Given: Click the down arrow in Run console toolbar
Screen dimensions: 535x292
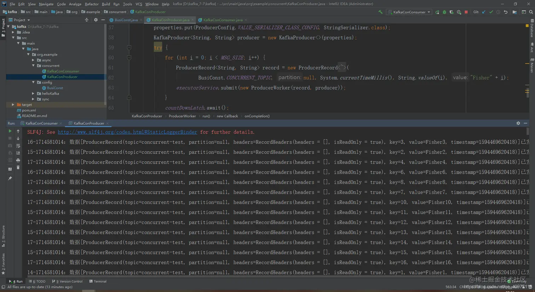Looking at the screenshot, I should coord(18,138).
